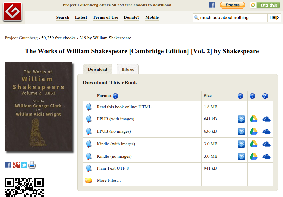Open the Latest menu item
This screenshot has width=283, height=197.
click(x=81, y=17)
